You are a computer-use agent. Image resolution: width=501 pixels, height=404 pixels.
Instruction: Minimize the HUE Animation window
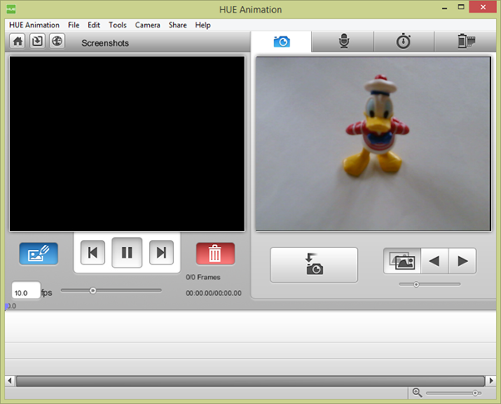[444, 7]
